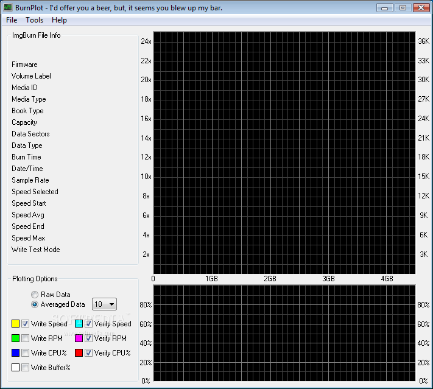
Task: Click the yellow Write Speed color swatch
Action: click(15, 324)
